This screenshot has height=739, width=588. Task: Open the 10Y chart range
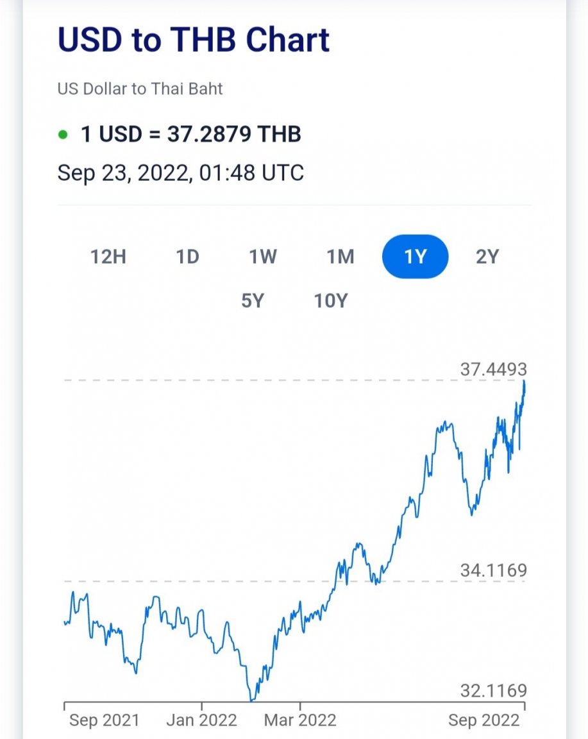click(x=331, y=300)
